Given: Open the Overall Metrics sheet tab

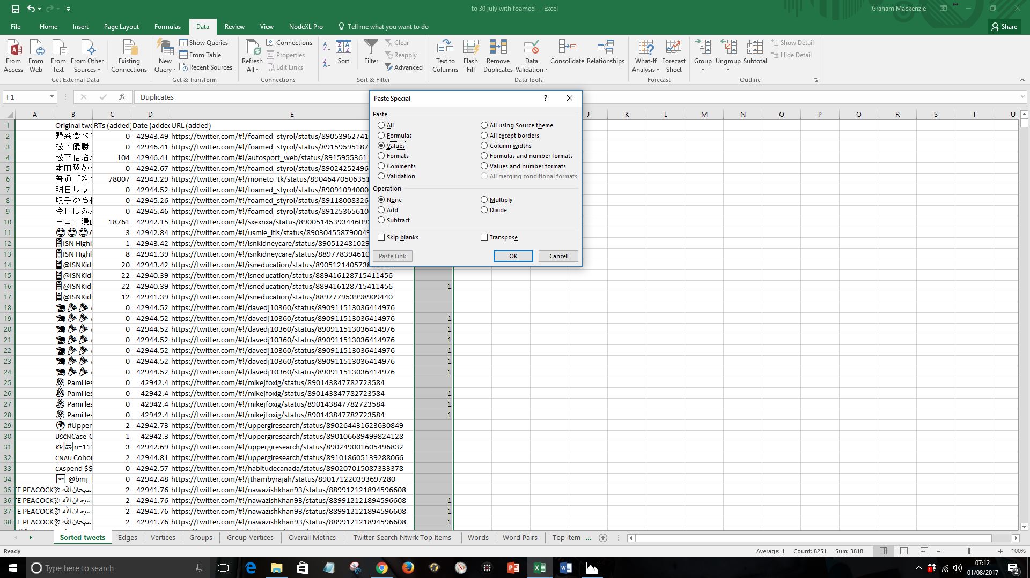Looking at the screenshot, I should pos(312,537).
